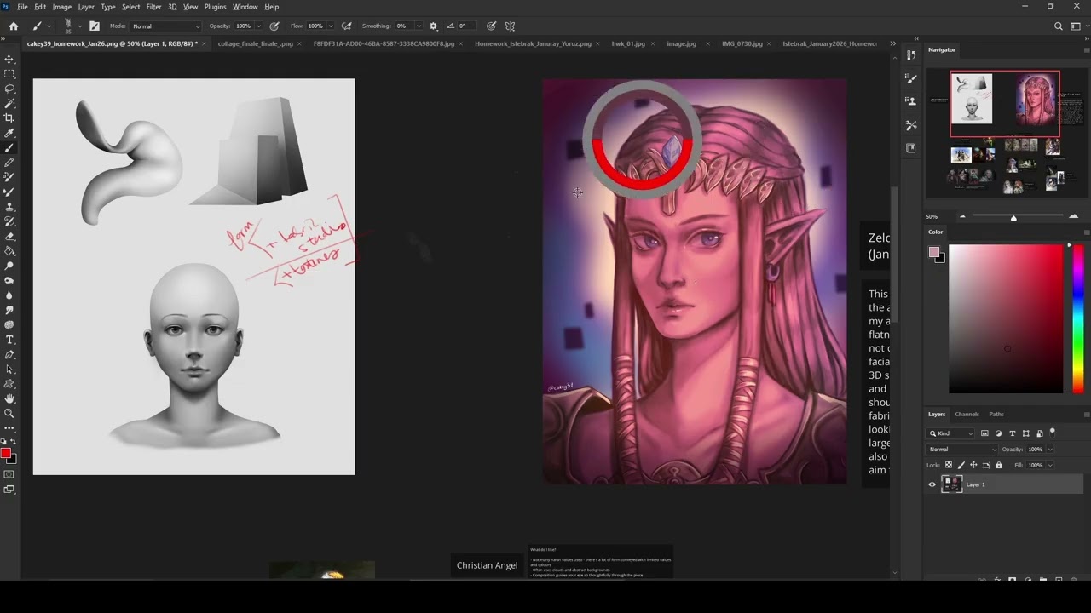
Task: Open the Plugins menu
Action: pos(215,7)
